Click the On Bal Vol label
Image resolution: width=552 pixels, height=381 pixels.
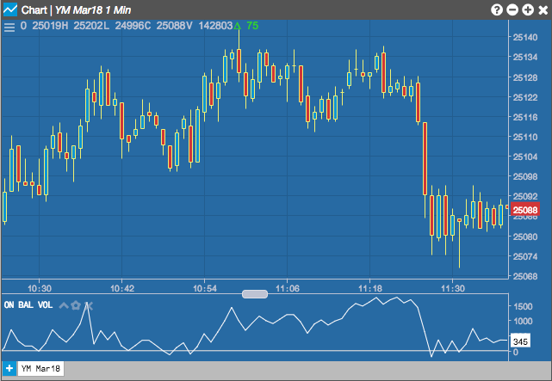(28, 304)
